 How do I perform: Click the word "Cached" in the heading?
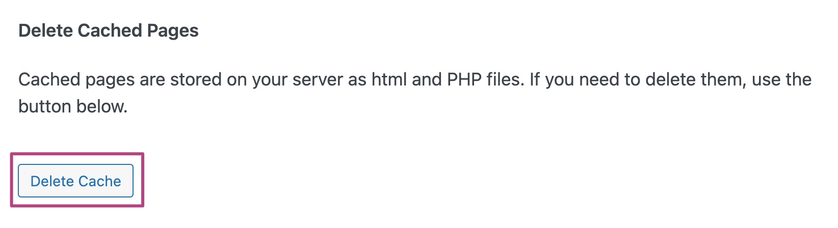click(x=110, y=31)
